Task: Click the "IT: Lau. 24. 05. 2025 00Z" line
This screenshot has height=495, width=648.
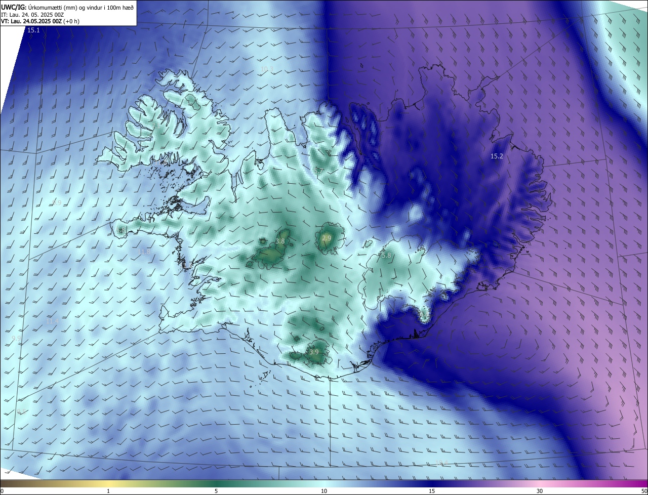Action: [32, 14]
